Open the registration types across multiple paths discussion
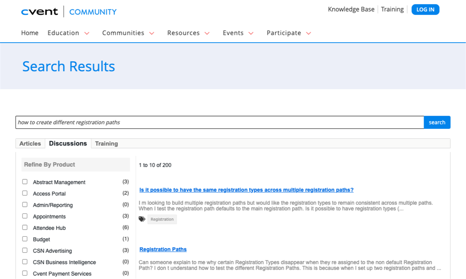Screen dimensions: 466x279 click(x=246, y=190)
